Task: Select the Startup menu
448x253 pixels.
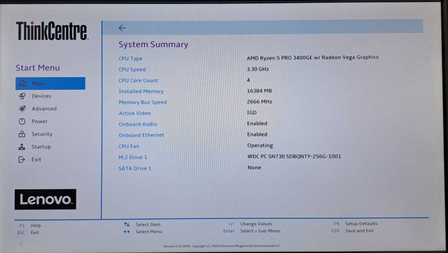Action: point(41,147)
